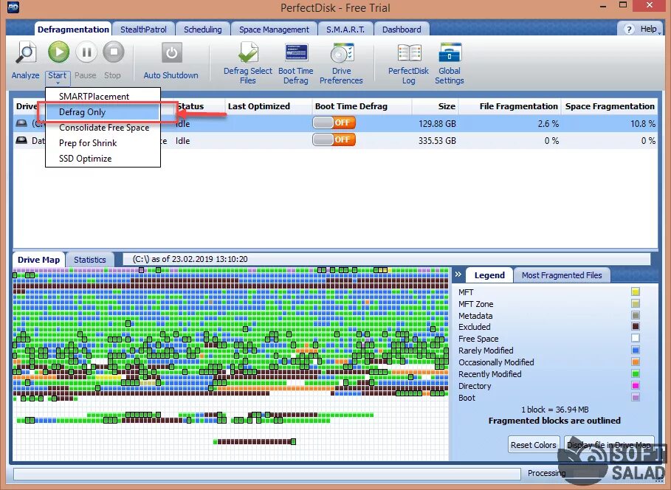This screenshot has height=490, width=671.
Task: Open the Dashboard tab
Action: pos(402,29)
